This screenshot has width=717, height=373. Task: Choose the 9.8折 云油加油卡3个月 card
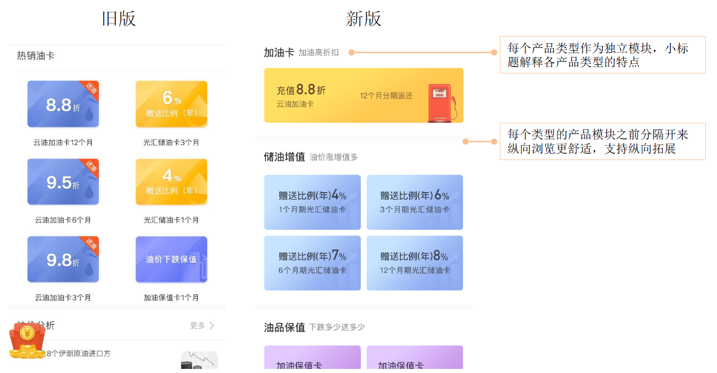(x=63, y=259)
